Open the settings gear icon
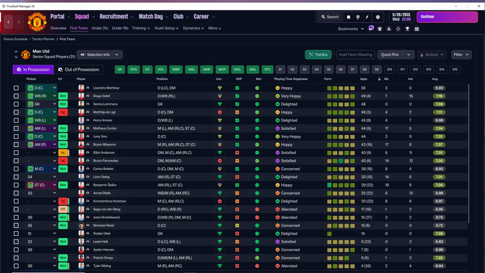Screen dimensions: 485x273 point(378,17)
